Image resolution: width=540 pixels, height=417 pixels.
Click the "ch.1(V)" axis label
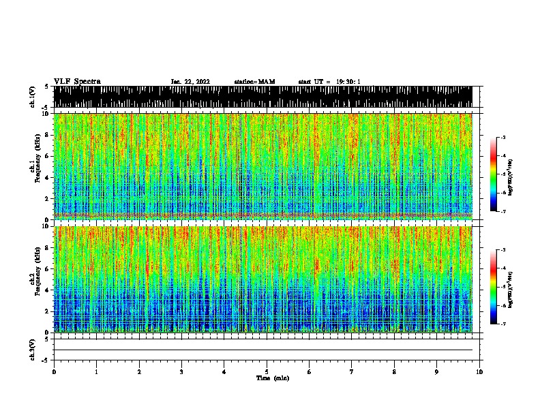(32, 97)
